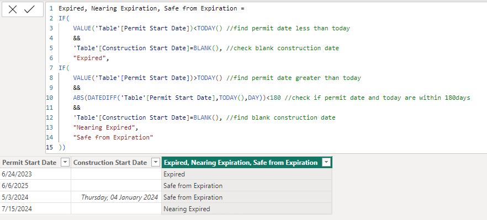The height and width of the screenshot is (220, 487).
Task: Click the Nearing Expired result cell
Action: click(x=247, y=208)
